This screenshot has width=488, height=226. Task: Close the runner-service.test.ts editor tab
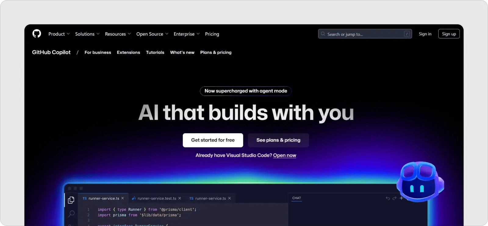(180, 198)
